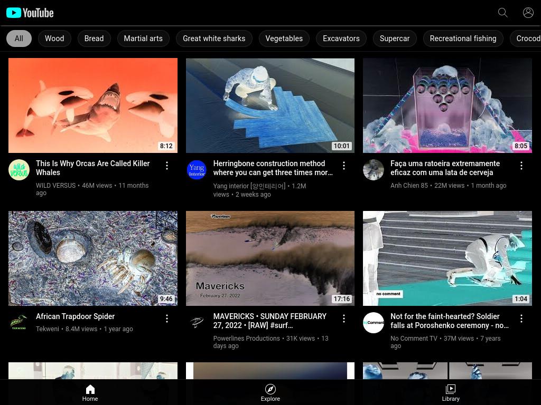Select the Excavators filter chip
Viewport: 541px width, 405px height.
(x=341, y=38)
